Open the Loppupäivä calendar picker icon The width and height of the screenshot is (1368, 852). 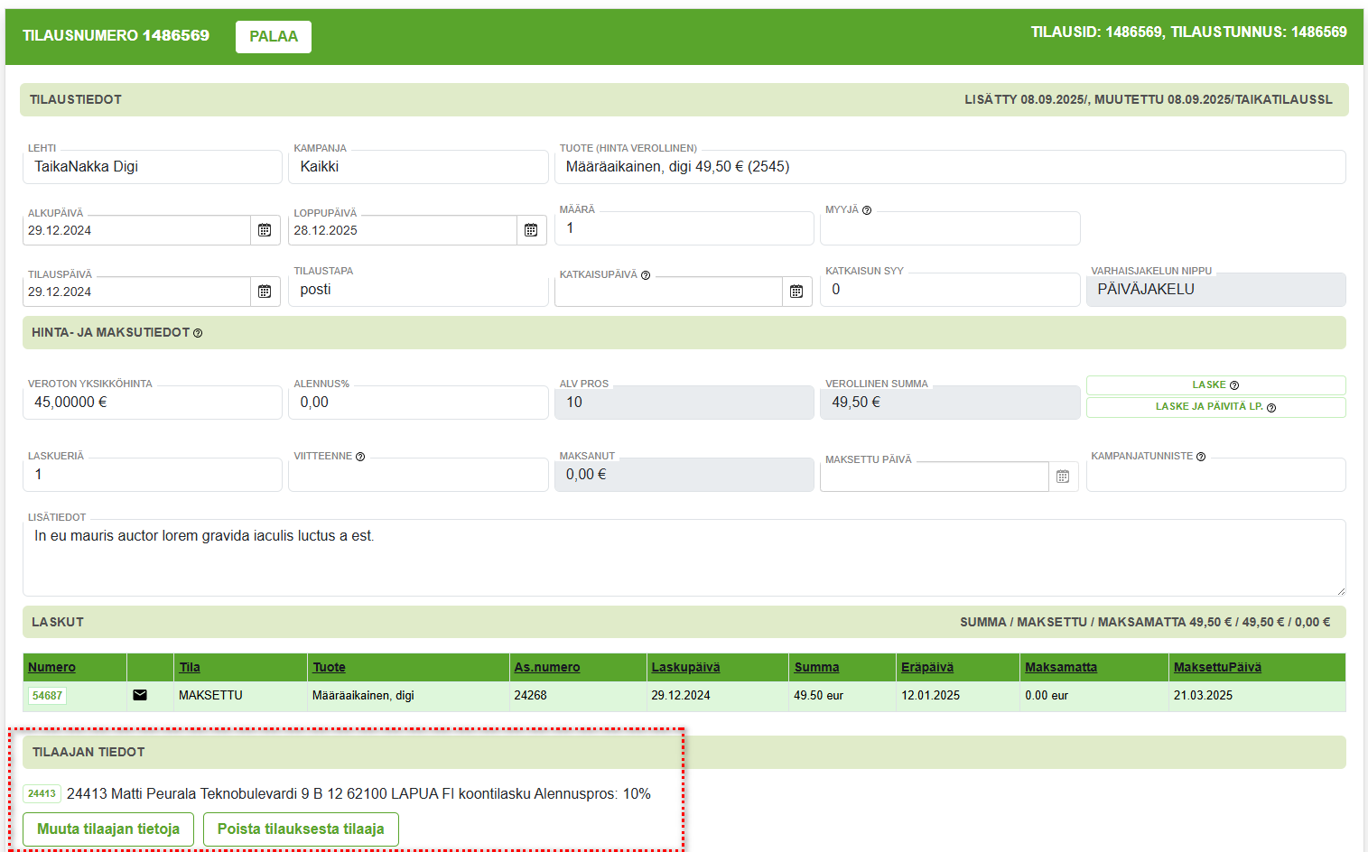pos(531,230)
